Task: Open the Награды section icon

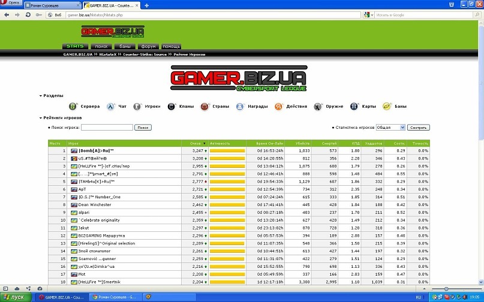Action: [240, 107]
